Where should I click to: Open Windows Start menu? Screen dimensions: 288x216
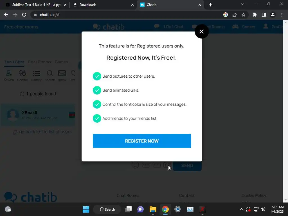click(86, 209)
